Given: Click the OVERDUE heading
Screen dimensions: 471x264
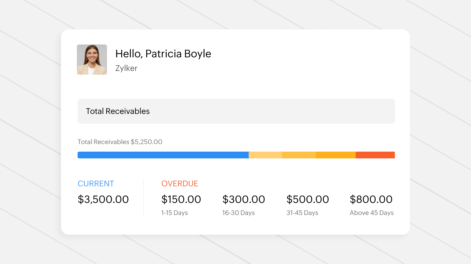Looking at the screenshot, I should pyautogui.click(x=180, y=184).
